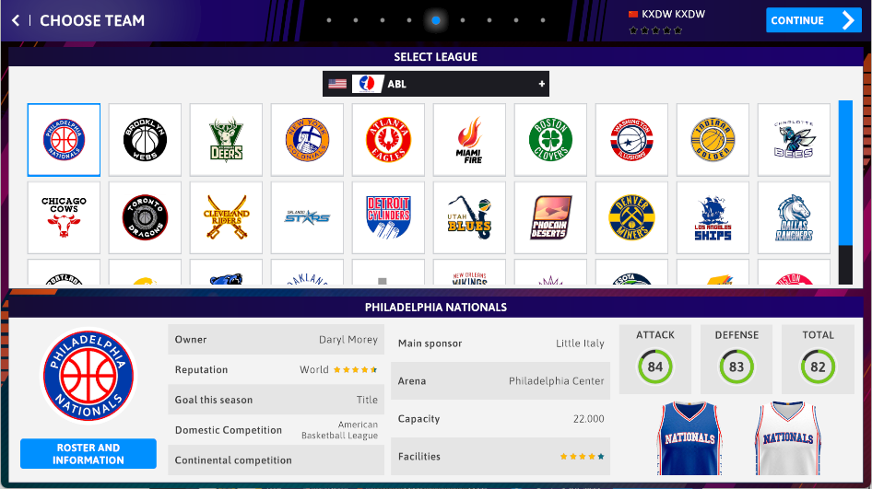Choose the Miami Fire team logo
Screen dimensions: 872x489
click(469, 139)
